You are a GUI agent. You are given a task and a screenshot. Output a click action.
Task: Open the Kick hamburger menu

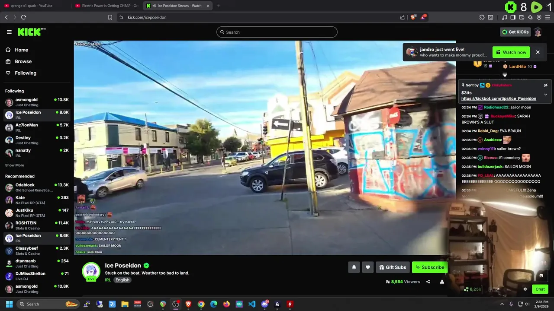9,32
